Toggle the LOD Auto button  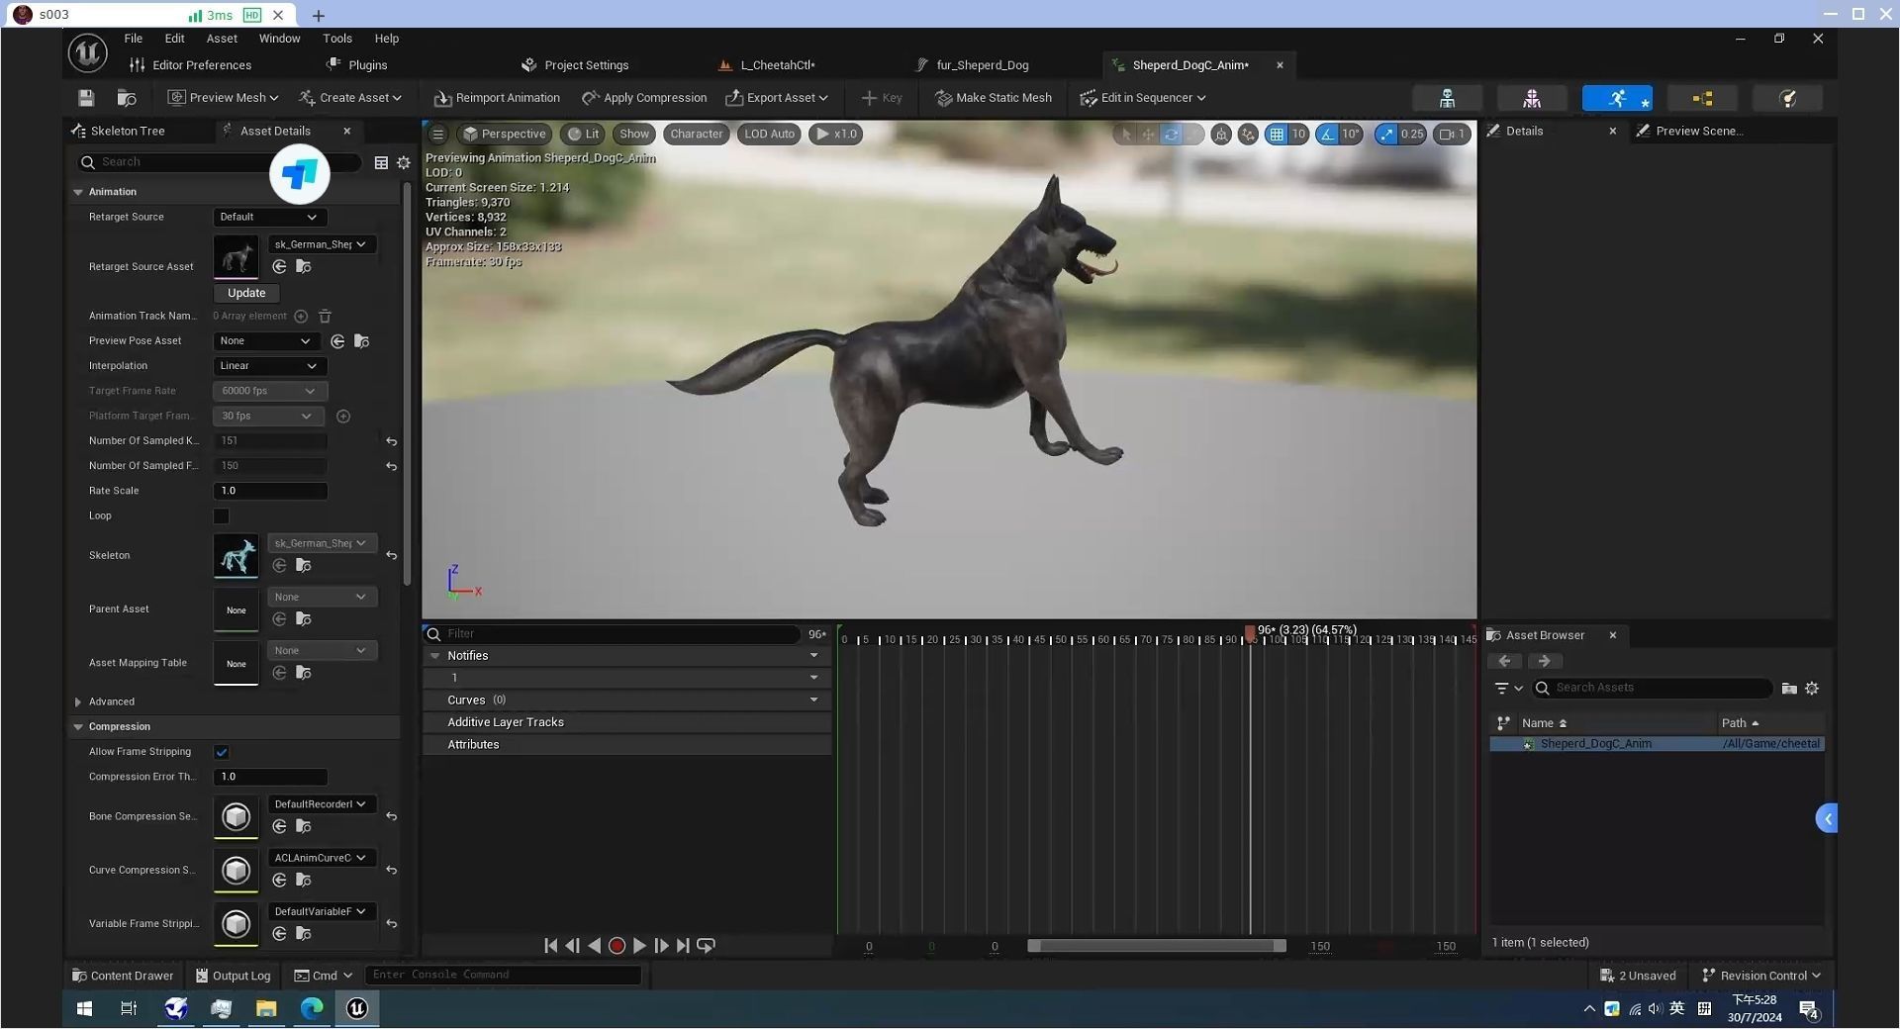click(x=769, y=134)
